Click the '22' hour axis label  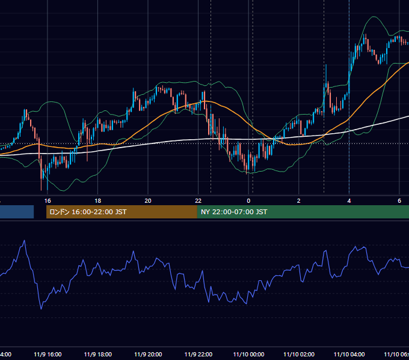[198, 201]
